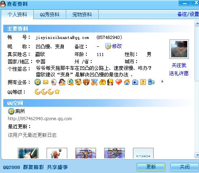
Task: Open the QQ秀资料 tab
Action: [49, 15]
